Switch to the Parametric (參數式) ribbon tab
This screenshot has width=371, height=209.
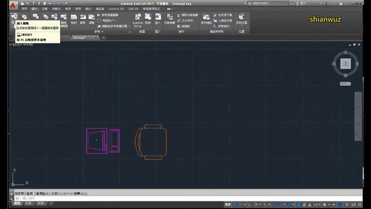tap(56, 9)
